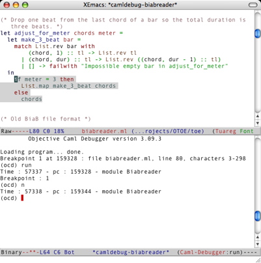Click the upper pane scroll up arrow
Image resolution: width=261 pixels, height=263 pixels.
(x=258, y=117)
